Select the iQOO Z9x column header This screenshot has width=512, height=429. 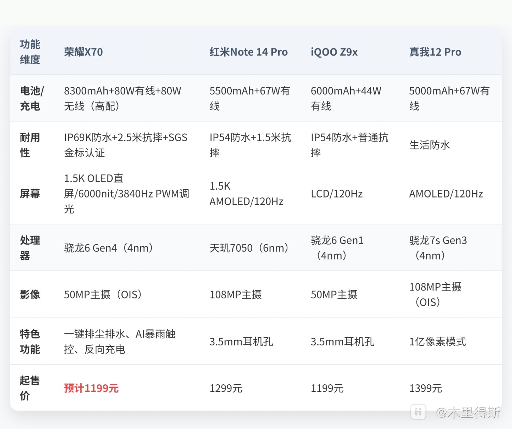[x=334, y=52]
